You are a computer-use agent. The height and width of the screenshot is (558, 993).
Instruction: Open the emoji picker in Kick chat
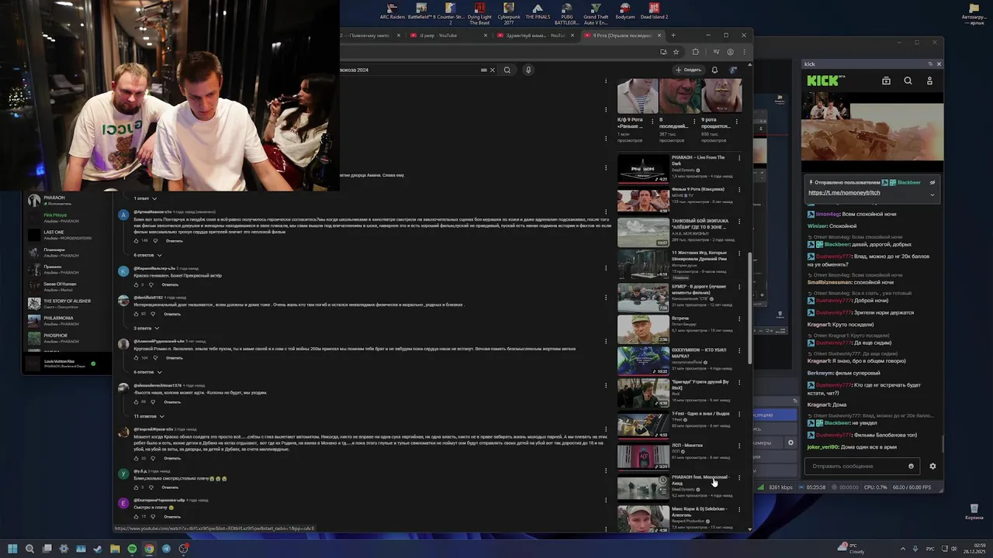(x=911, y=466)
